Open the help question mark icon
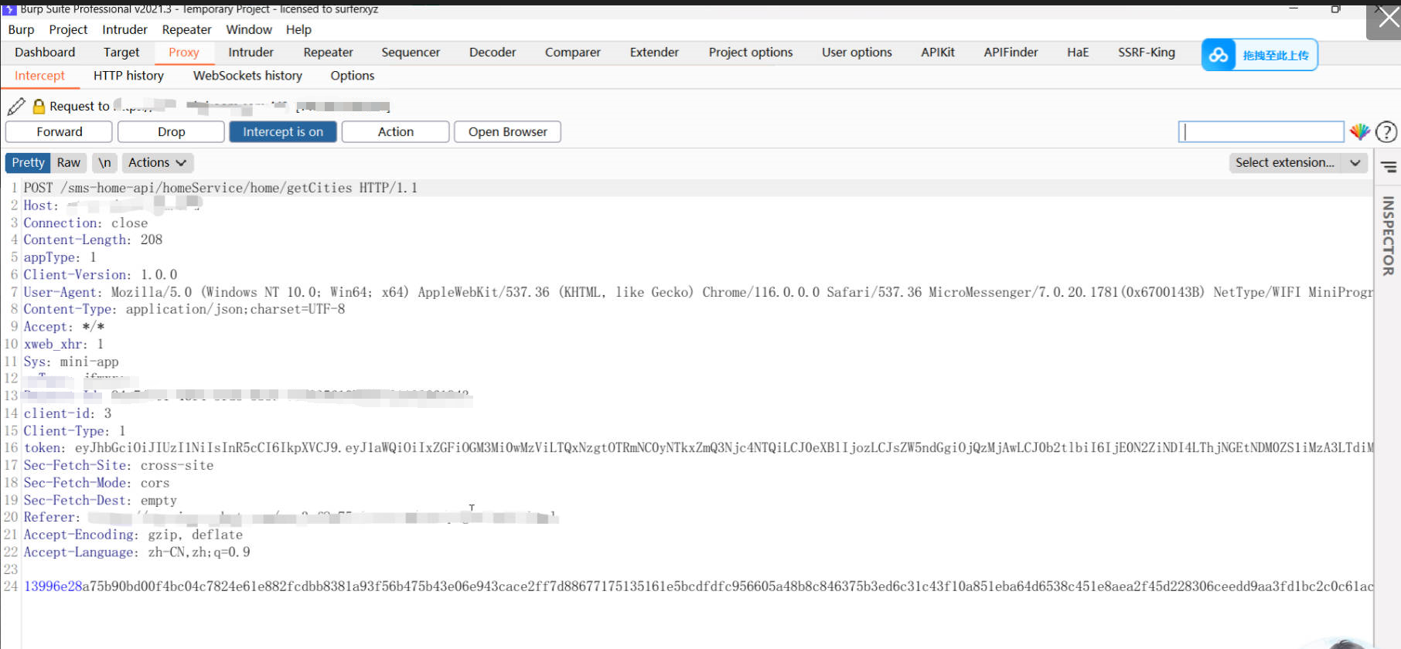Viewport: 1401px width, 649px height. [1386, 132]
